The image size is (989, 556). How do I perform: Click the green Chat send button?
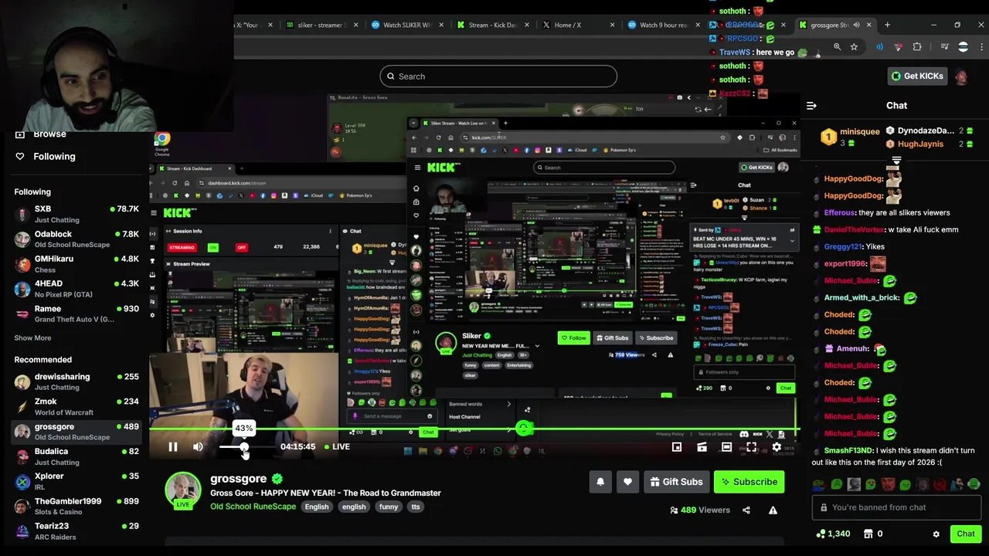[966, 534]
